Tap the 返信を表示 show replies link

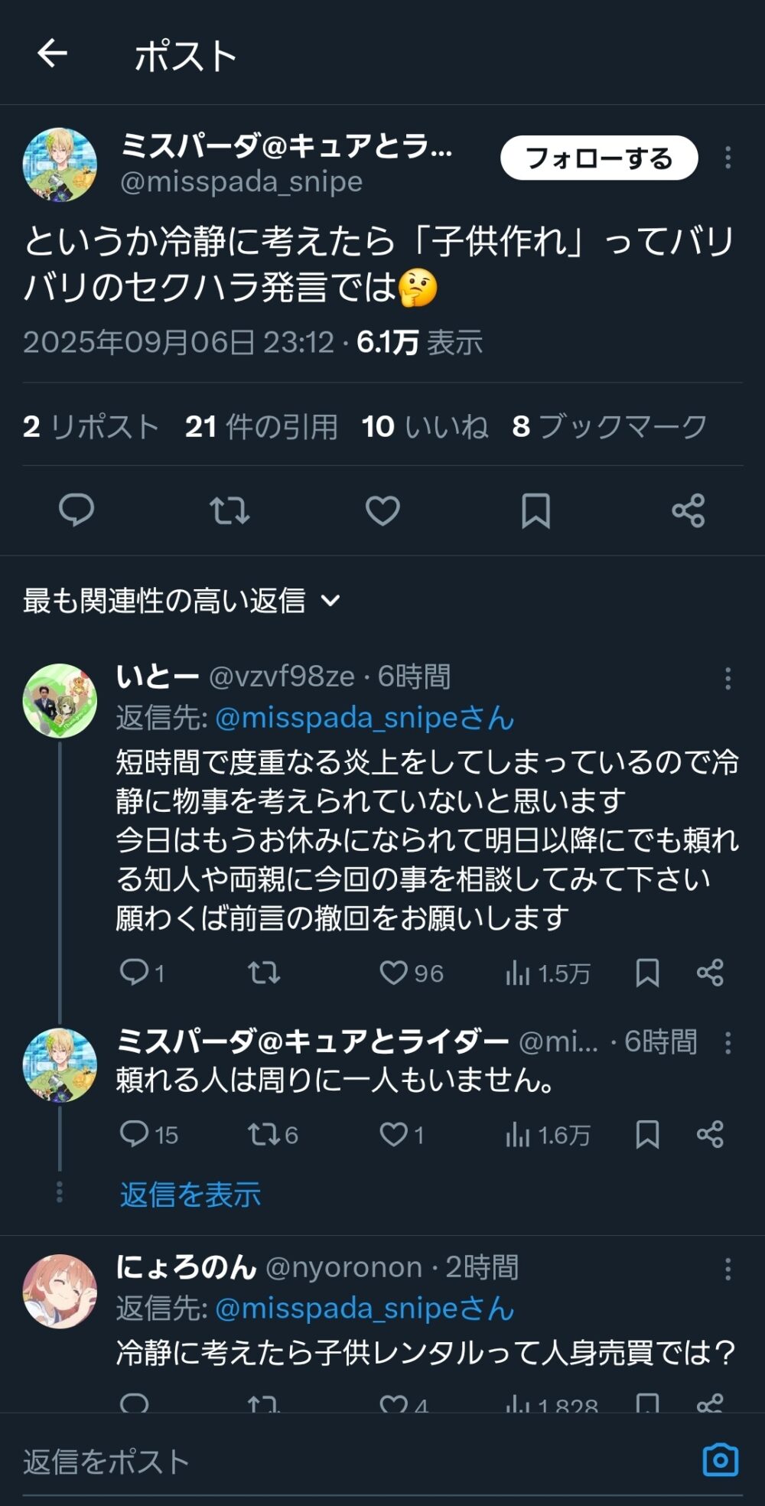pos(190,1195)
